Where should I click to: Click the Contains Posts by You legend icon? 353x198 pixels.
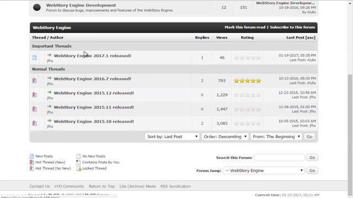coord(78,162)
